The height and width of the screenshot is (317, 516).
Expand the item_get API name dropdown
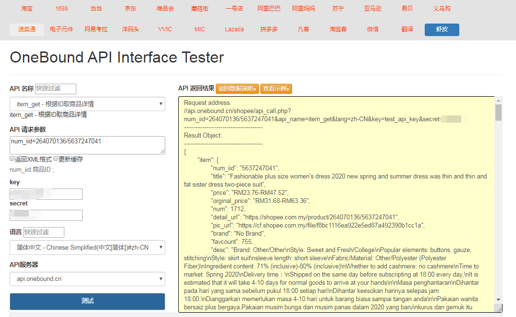[x=87, y=104]
